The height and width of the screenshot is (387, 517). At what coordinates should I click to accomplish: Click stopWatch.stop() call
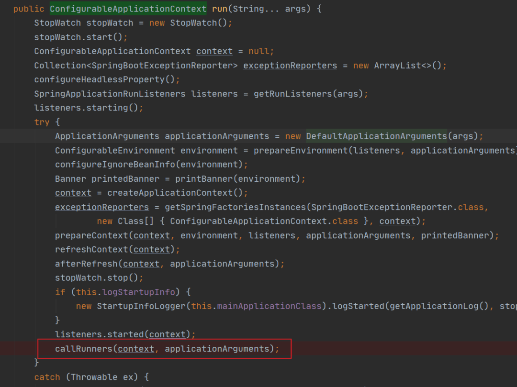tap(97, 277)
